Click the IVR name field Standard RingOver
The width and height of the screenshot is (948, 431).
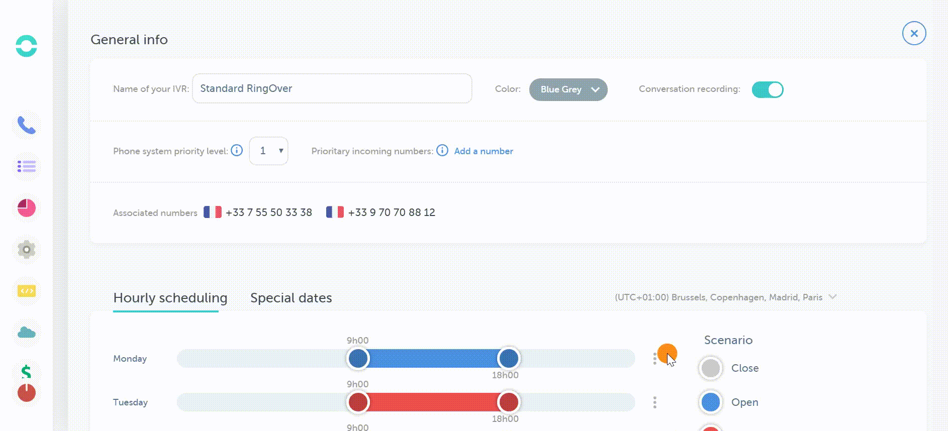(332, 88)
